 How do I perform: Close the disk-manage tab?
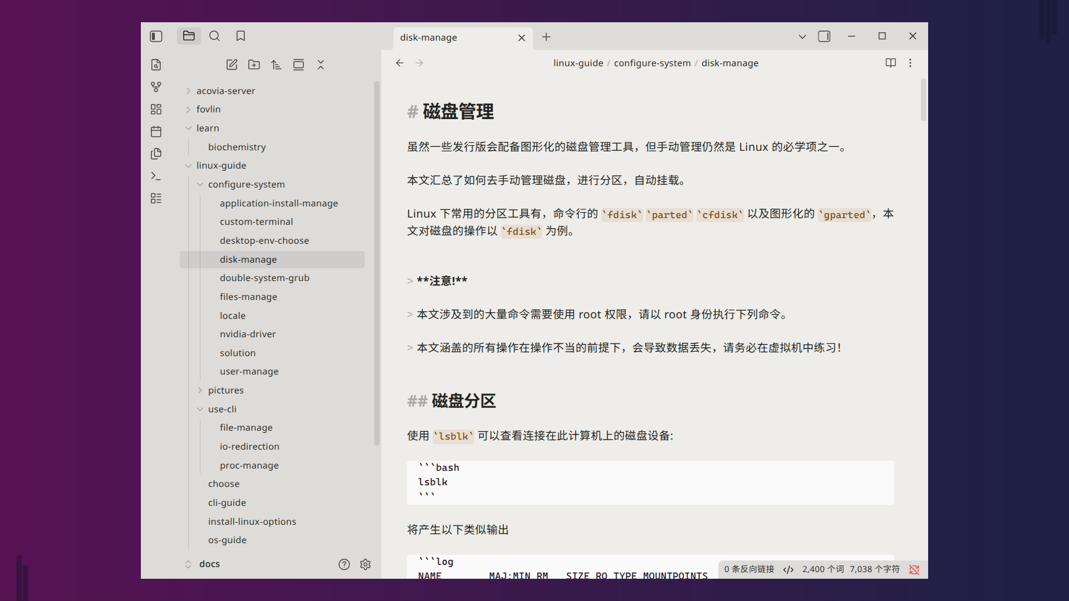[522, 38]
